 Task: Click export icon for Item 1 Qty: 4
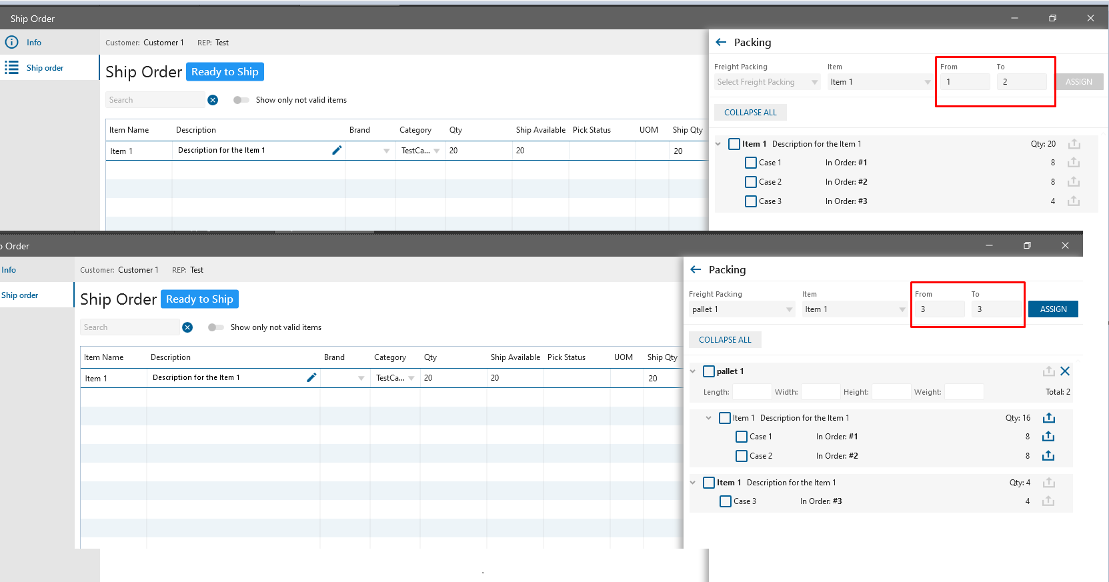tap(1048, 483)
